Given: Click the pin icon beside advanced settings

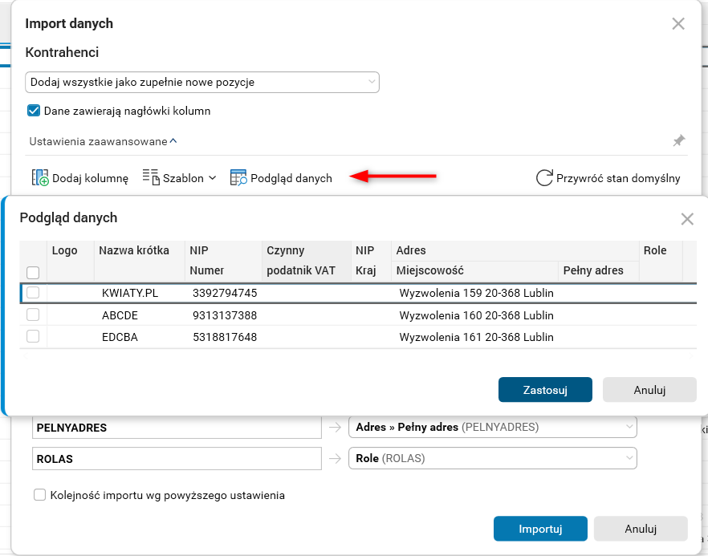Looking at the screenshot, I should pyautogui.click(x=679, y=141).
